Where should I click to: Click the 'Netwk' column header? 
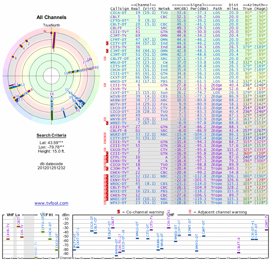tap(164, 9)
